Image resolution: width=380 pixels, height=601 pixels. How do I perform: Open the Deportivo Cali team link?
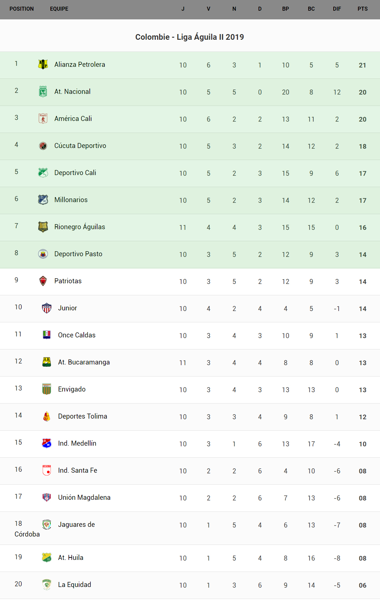pyautogui.click(x=75, y=173)
